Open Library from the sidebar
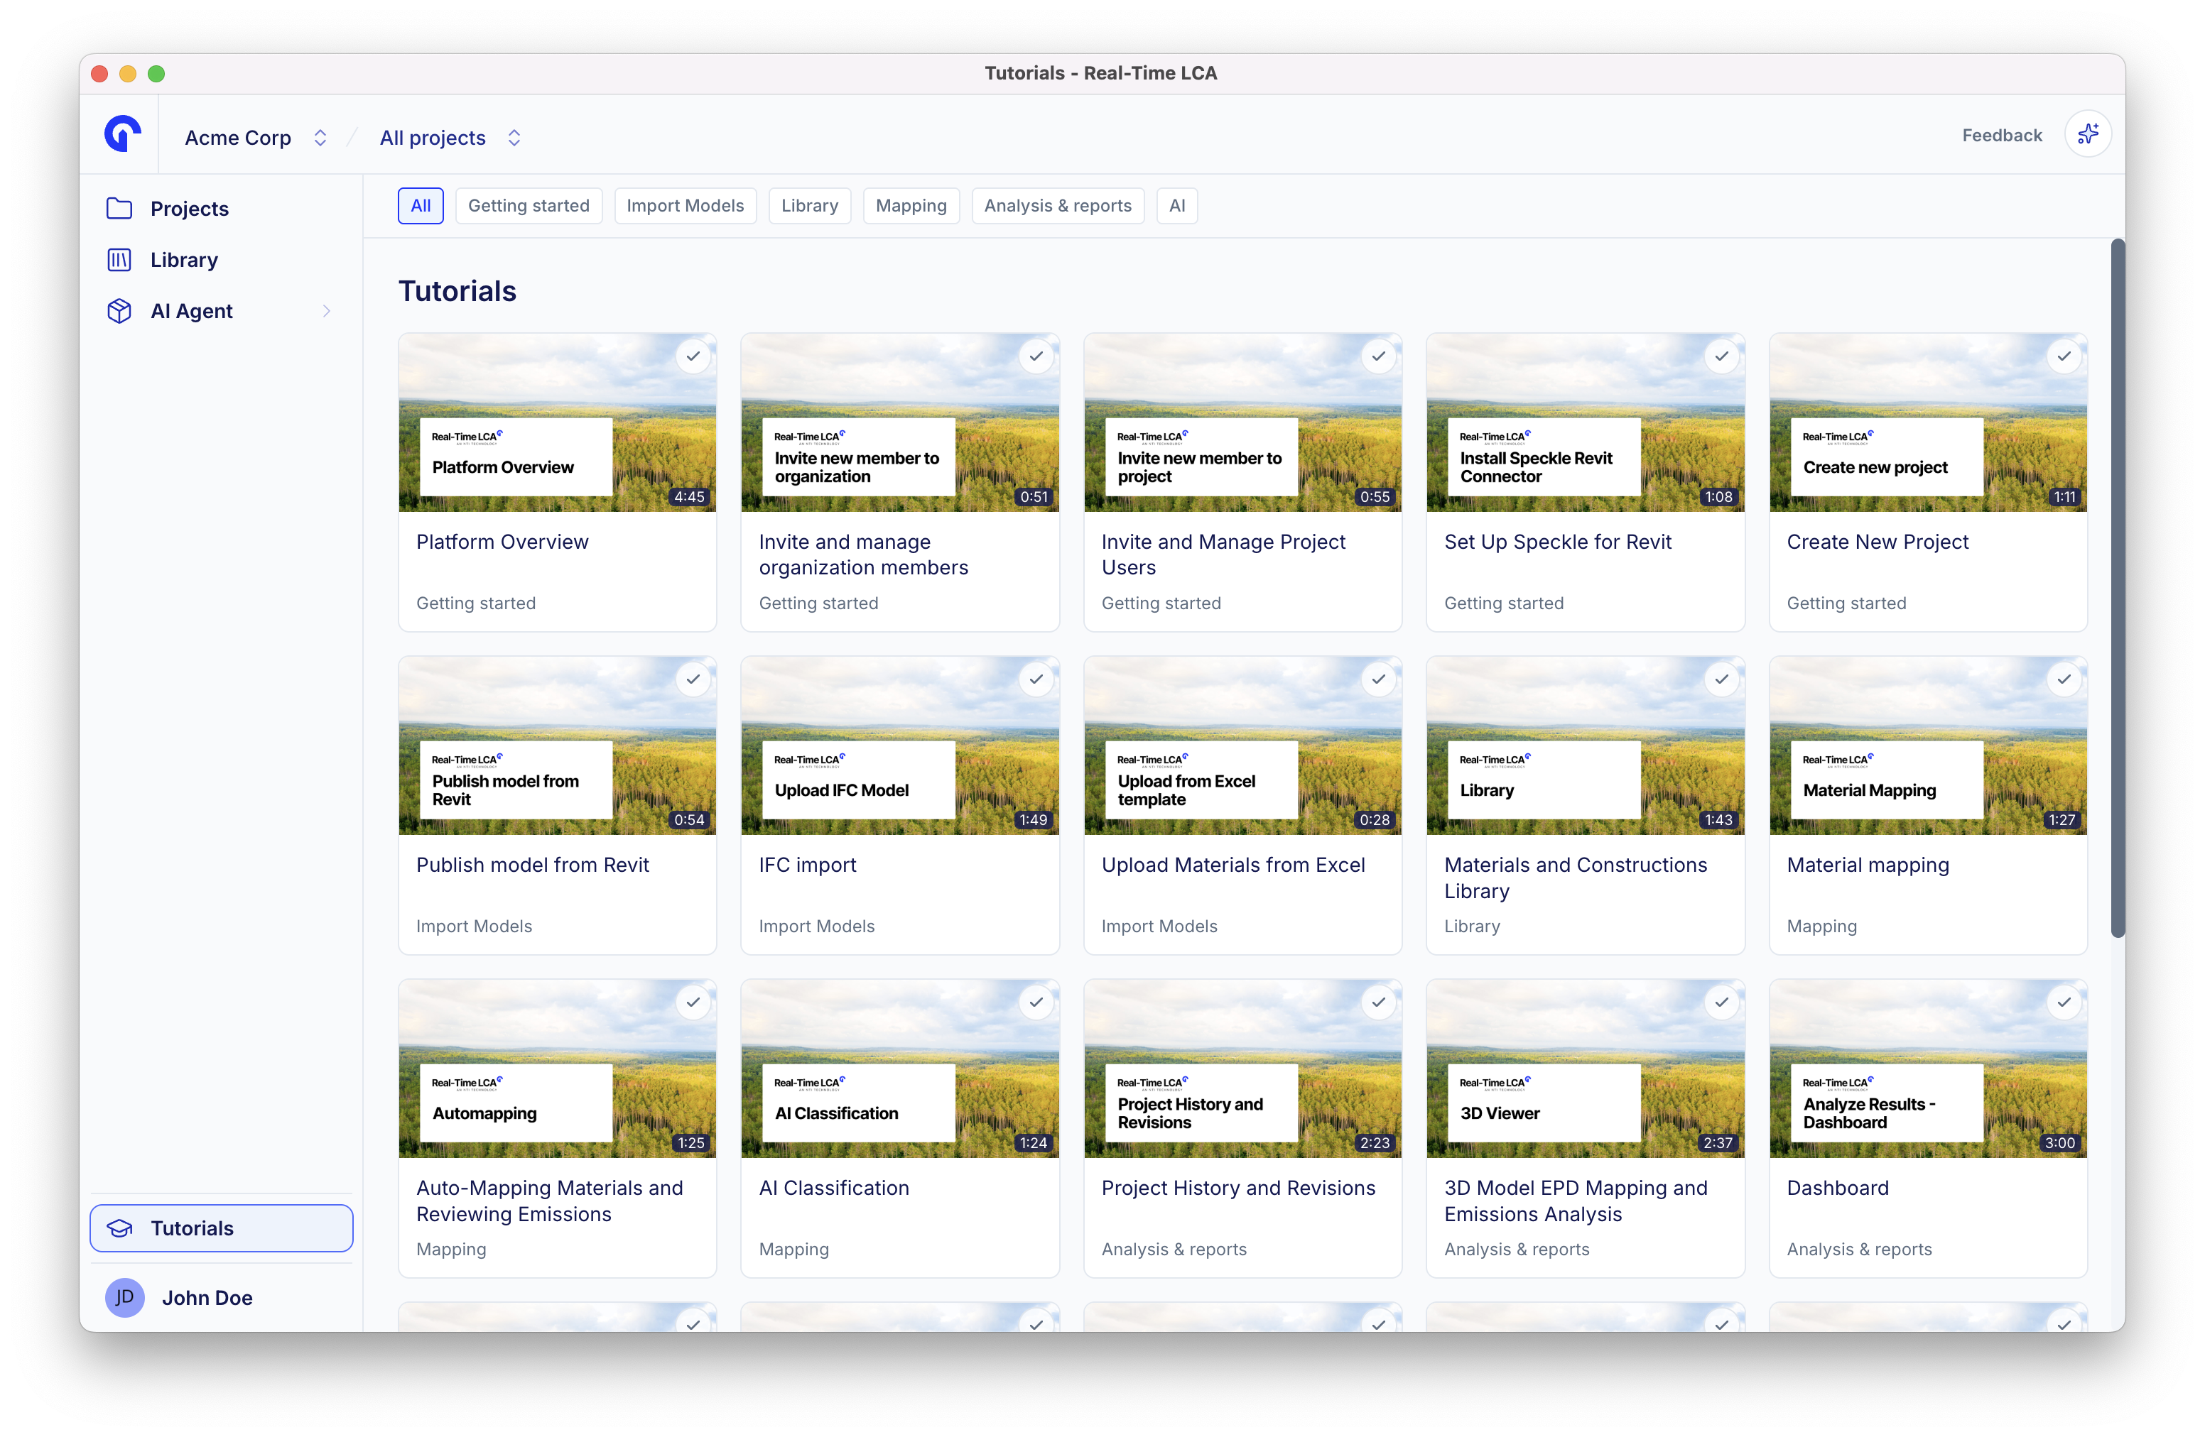2205x1437 pixels. pyautogui.click(x=220, y=259)
